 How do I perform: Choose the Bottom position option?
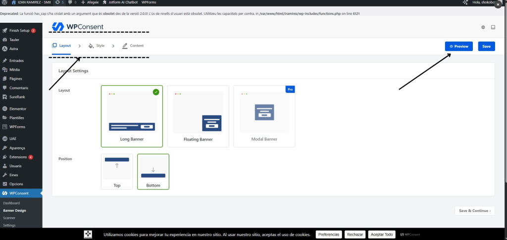pyautogui.click(x=153, y=171)
